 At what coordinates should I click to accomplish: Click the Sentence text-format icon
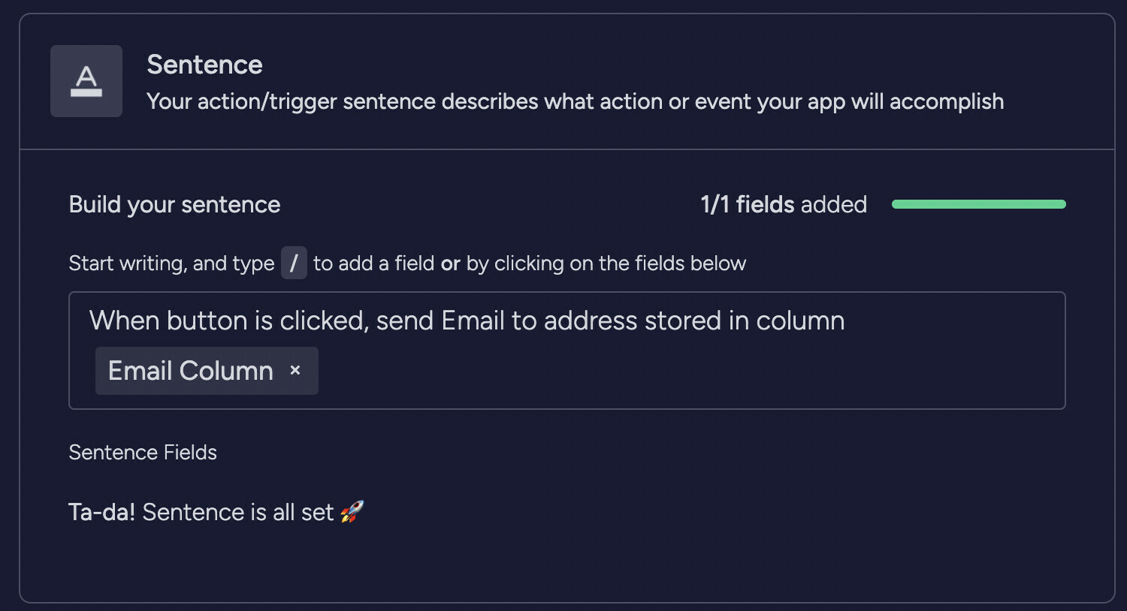86,81
